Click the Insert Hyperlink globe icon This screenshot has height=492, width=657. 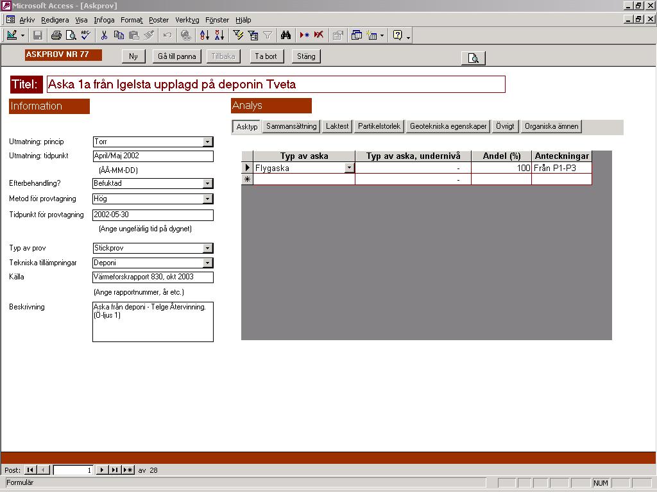click(185, 35)
